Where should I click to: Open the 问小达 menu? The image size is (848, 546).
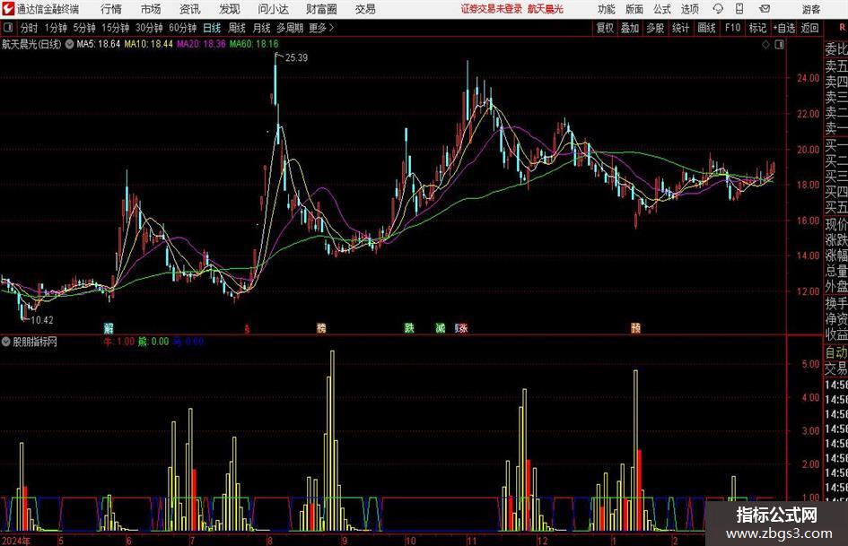pos(273,9)
